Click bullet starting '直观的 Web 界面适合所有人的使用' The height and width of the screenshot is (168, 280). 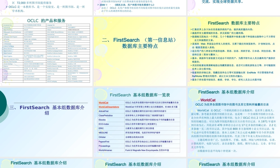[x=232, y=46]
